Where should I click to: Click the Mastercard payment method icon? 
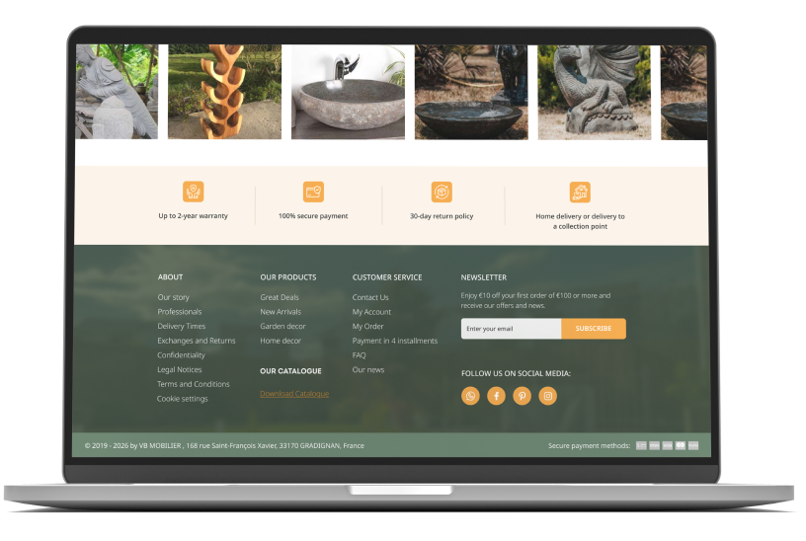point(680,445)
